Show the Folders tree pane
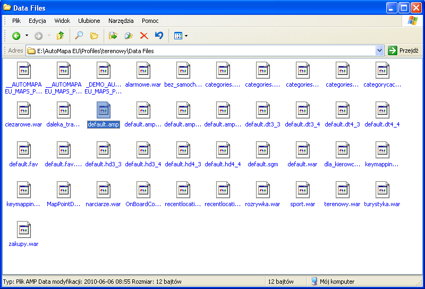Screen dimensions: 425x289 pos(94,36)
